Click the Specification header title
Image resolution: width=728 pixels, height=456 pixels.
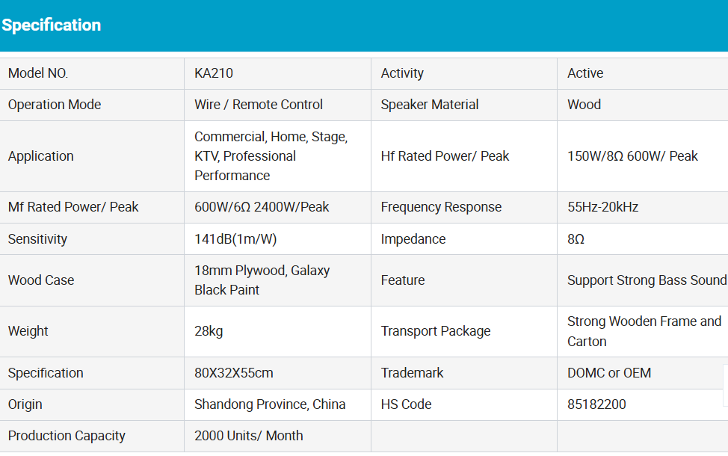(51, 25)
